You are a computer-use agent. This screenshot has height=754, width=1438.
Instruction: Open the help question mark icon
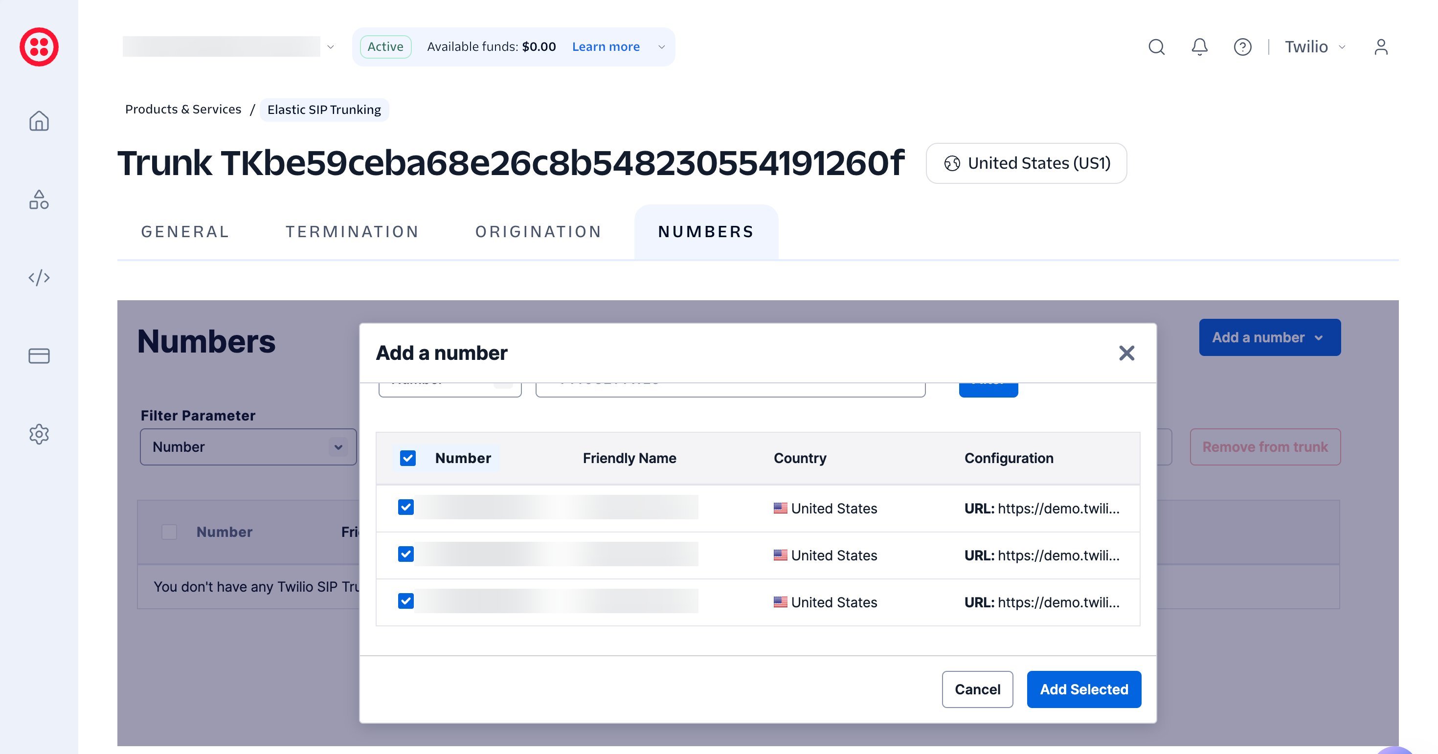coord(1243,47)
